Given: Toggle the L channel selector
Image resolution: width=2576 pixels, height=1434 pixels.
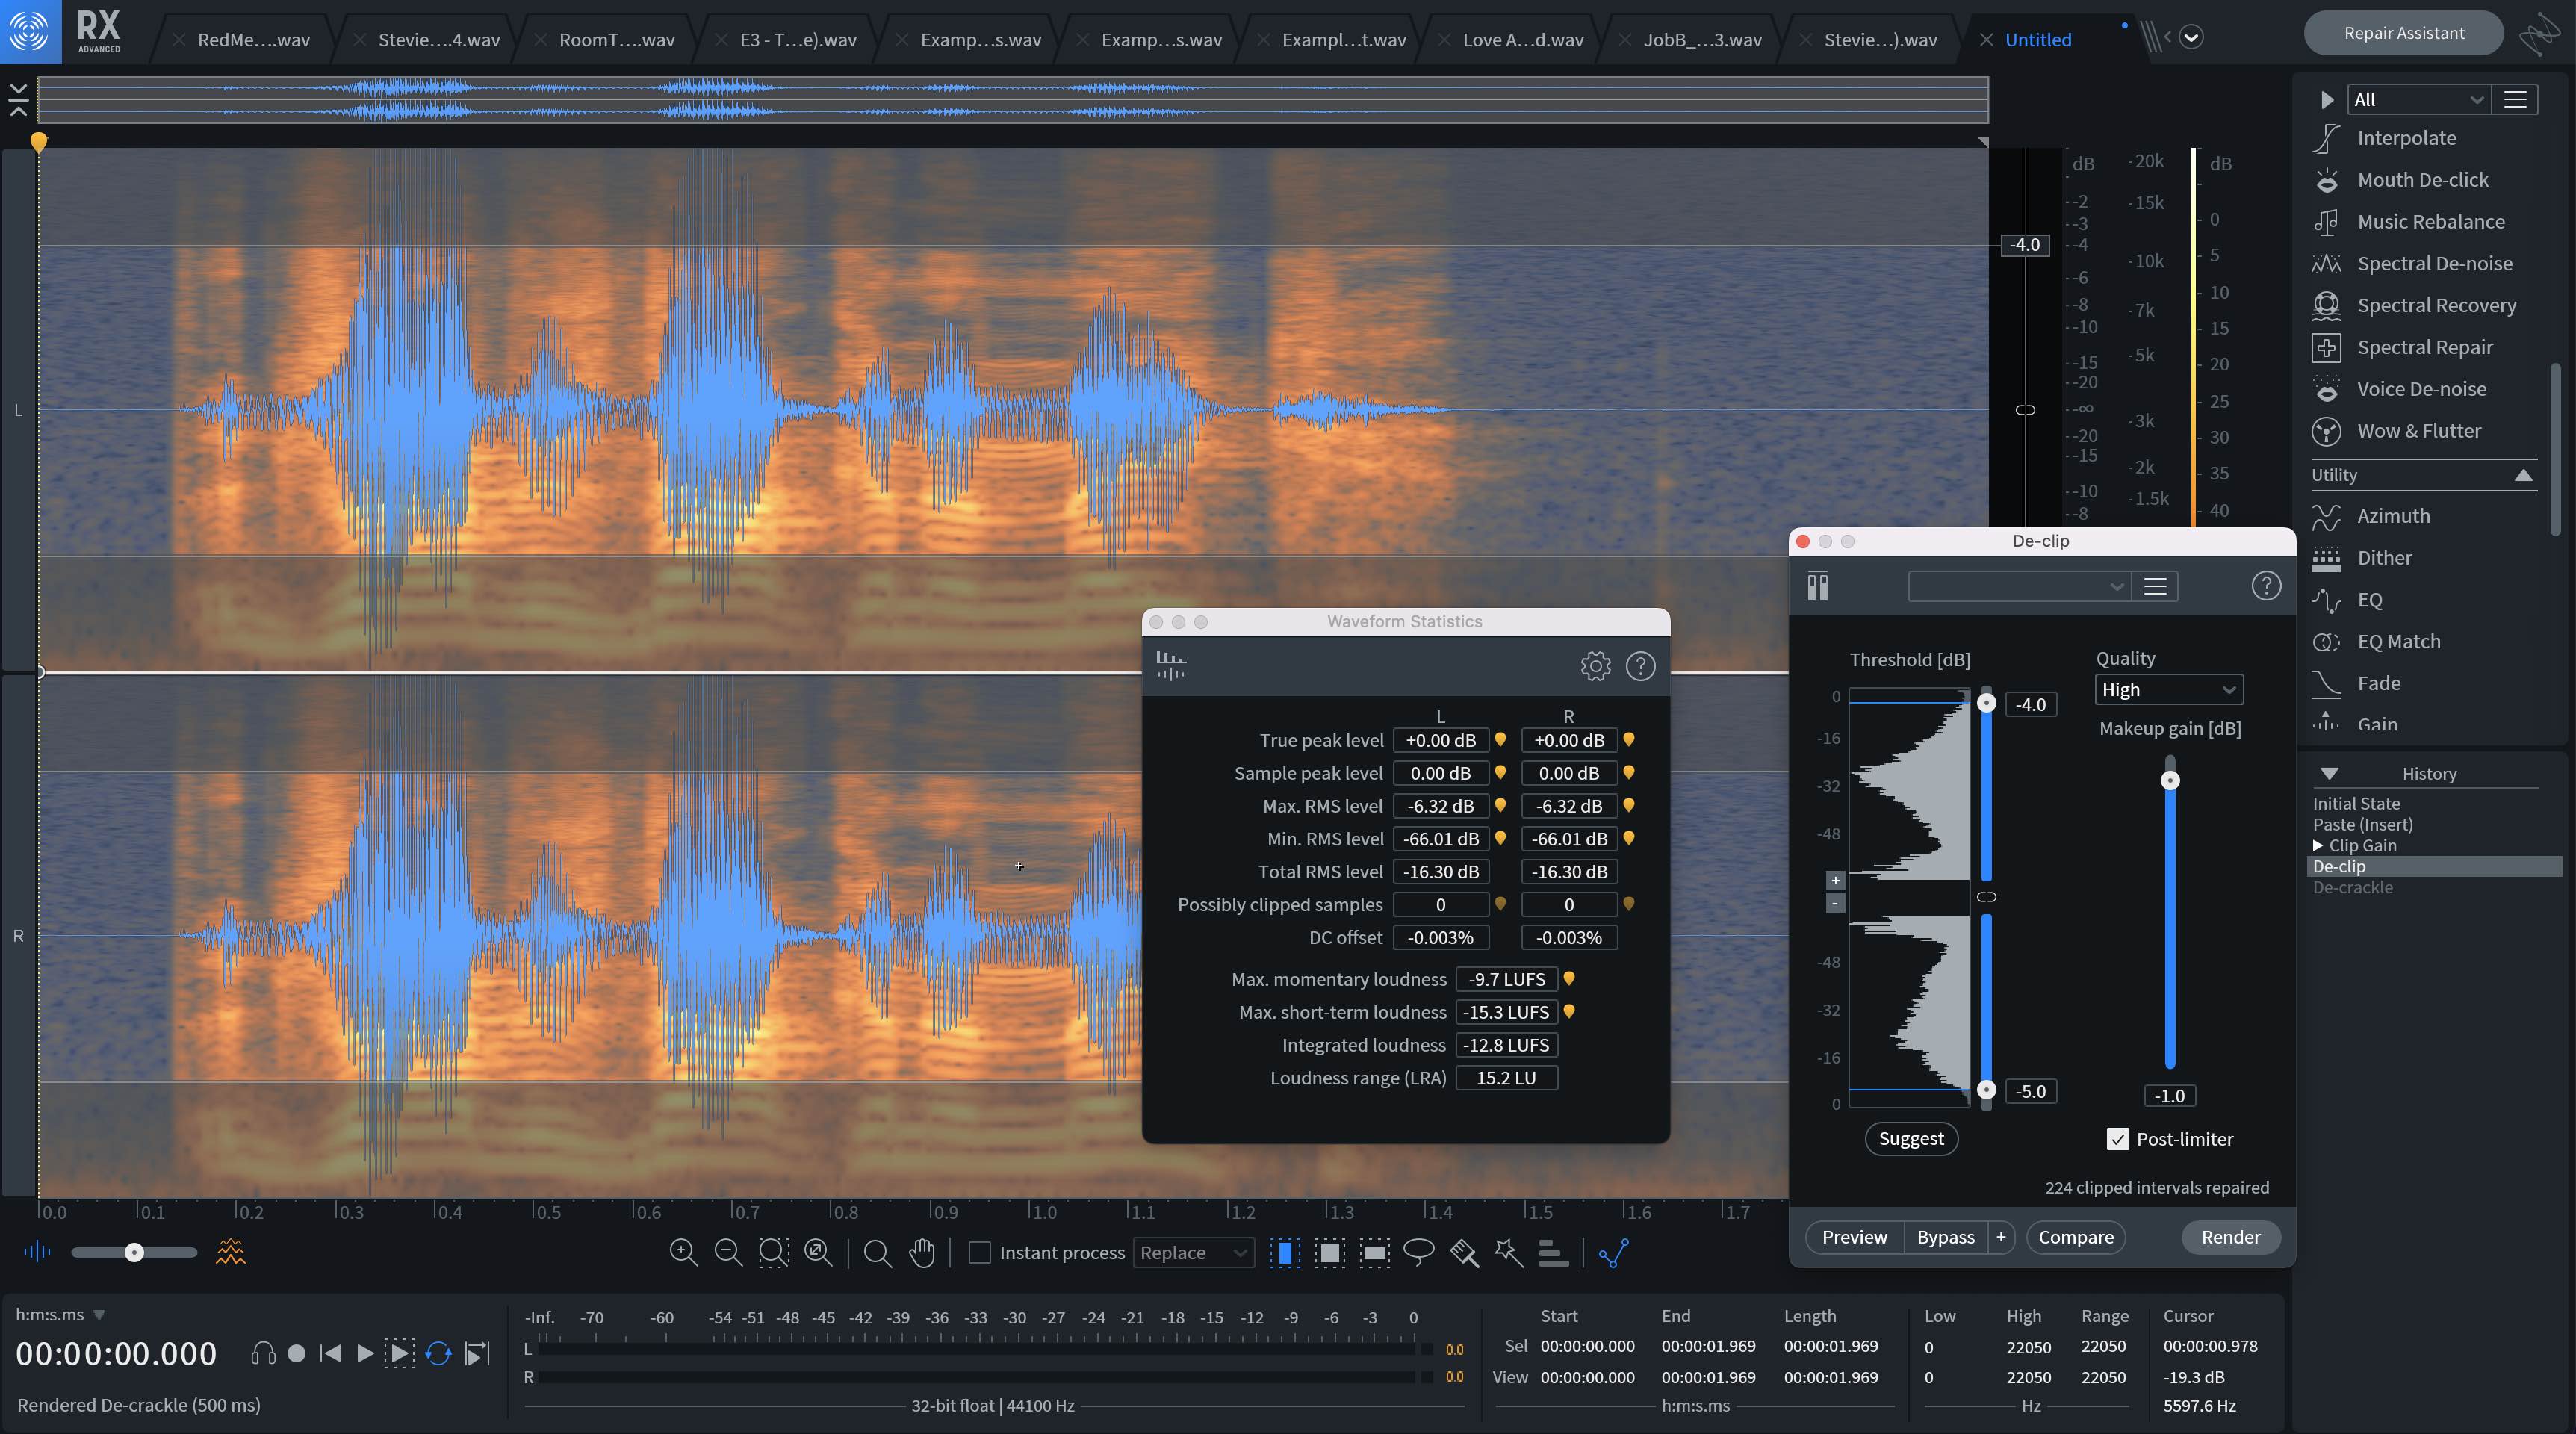Looking at the screenshot, I should coord(18,410).
